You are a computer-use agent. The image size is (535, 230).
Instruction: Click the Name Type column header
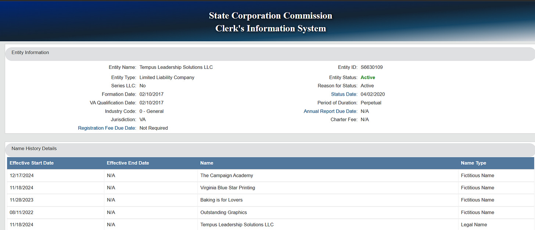[x=473, y=163]
